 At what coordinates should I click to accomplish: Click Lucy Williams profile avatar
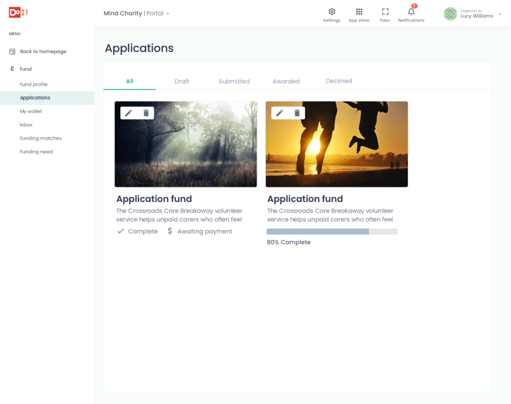[x=450, y=14]
